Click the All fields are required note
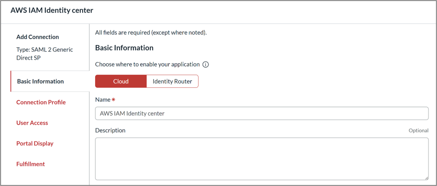This screenshot has height=186, width=437. tap(151, 33)
